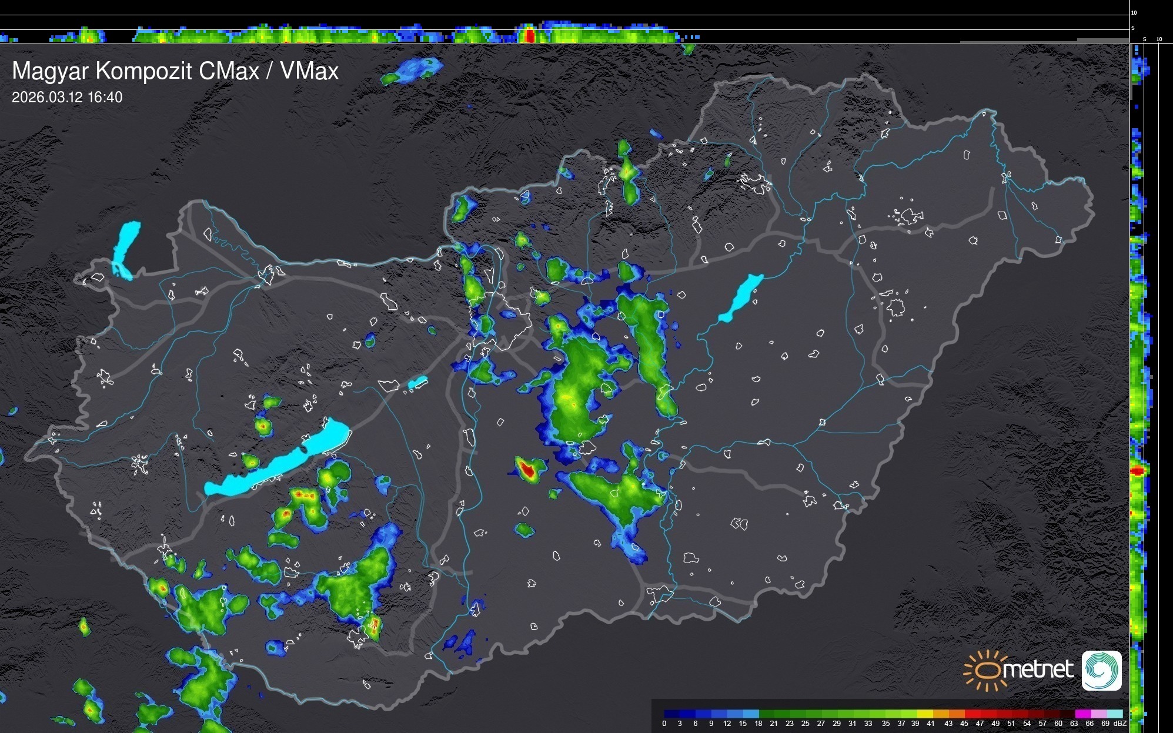Image resolution: width=1173 pixels, height=733 pixels.
Task: Click the teal swirl app icon
Action: pos(1101,670)
